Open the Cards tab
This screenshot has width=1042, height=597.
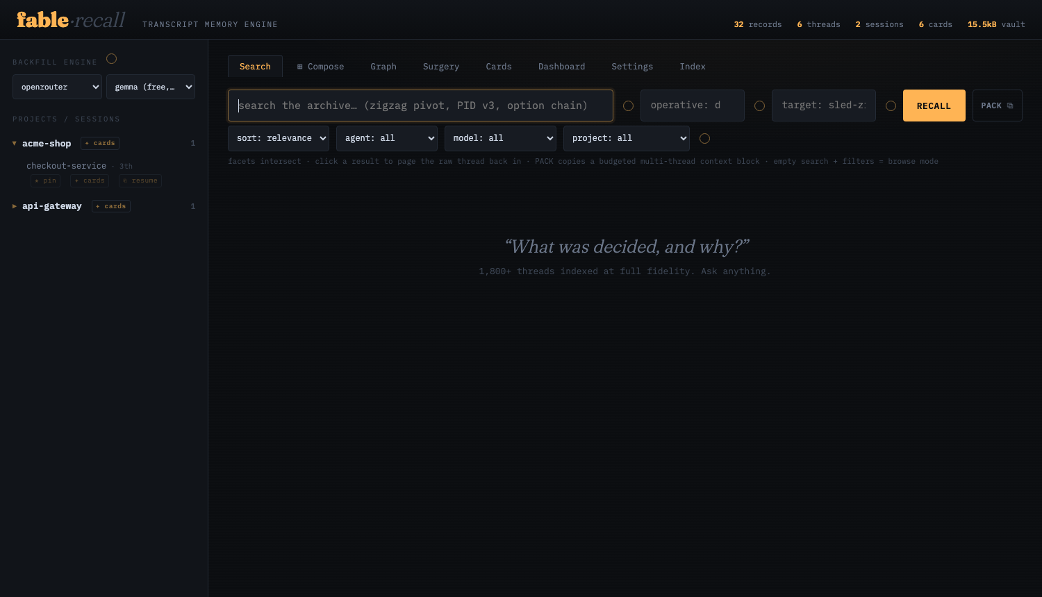pyautogui.click(x=499, y=67)
